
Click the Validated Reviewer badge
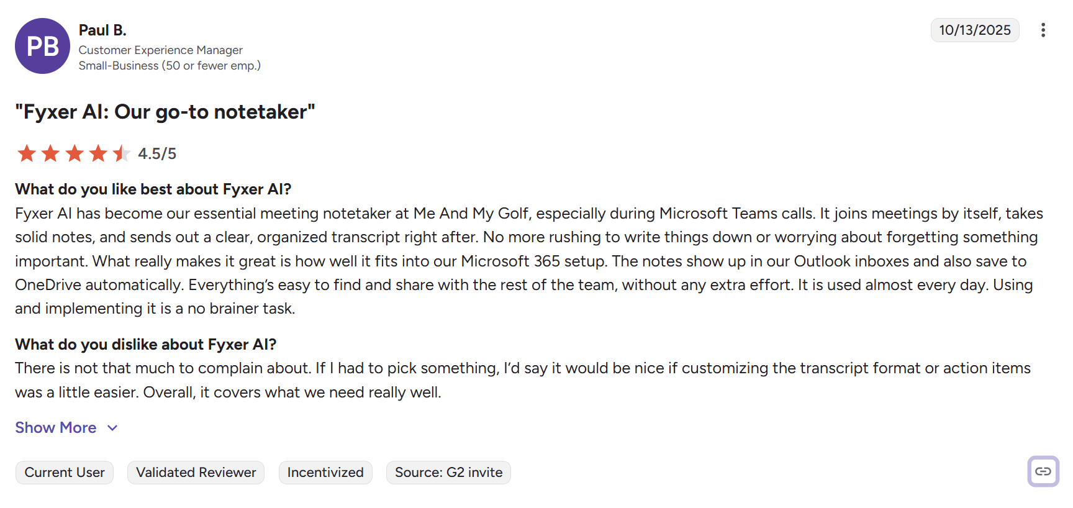pyautogui.click(x=196, y=472)
